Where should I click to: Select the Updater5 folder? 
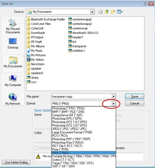(x=35, y=73)
